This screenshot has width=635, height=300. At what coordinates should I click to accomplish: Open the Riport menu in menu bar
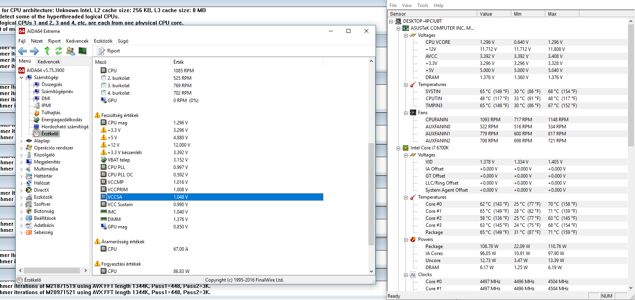[54, 41]
